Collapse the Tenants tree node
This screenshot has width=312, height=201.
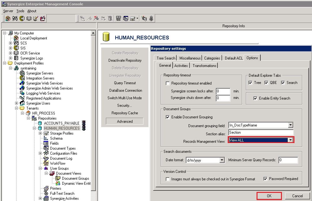point(17,108)
